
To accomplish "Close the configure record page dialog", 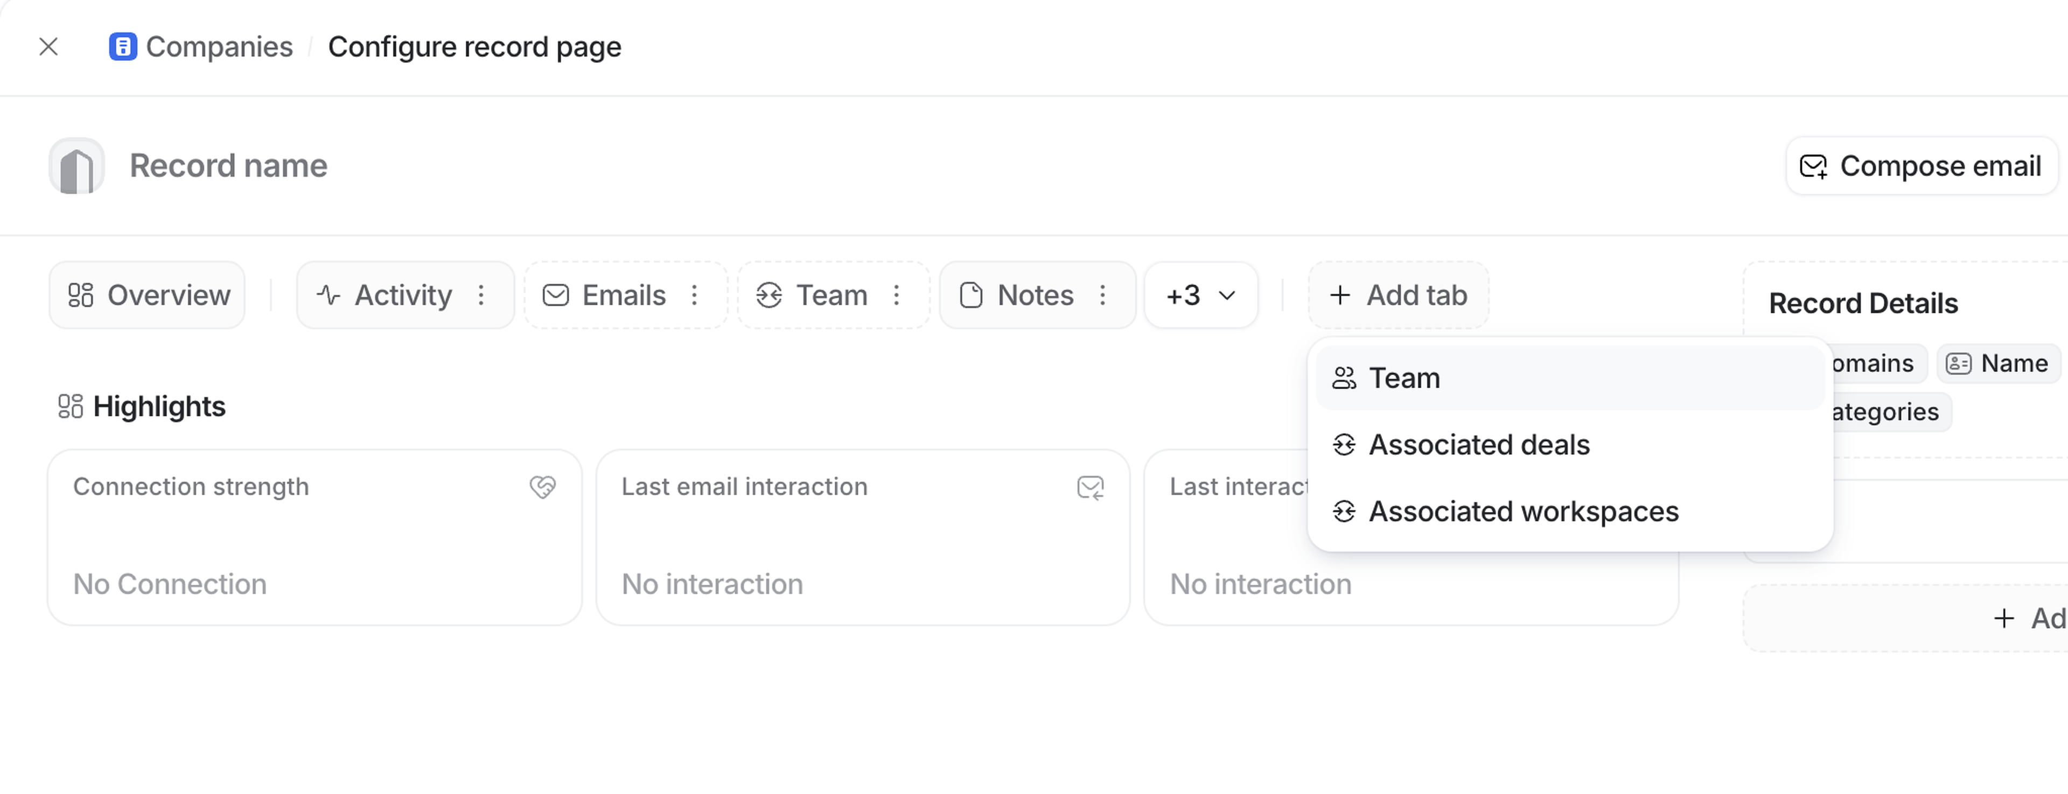I will [x=48, y=47].
